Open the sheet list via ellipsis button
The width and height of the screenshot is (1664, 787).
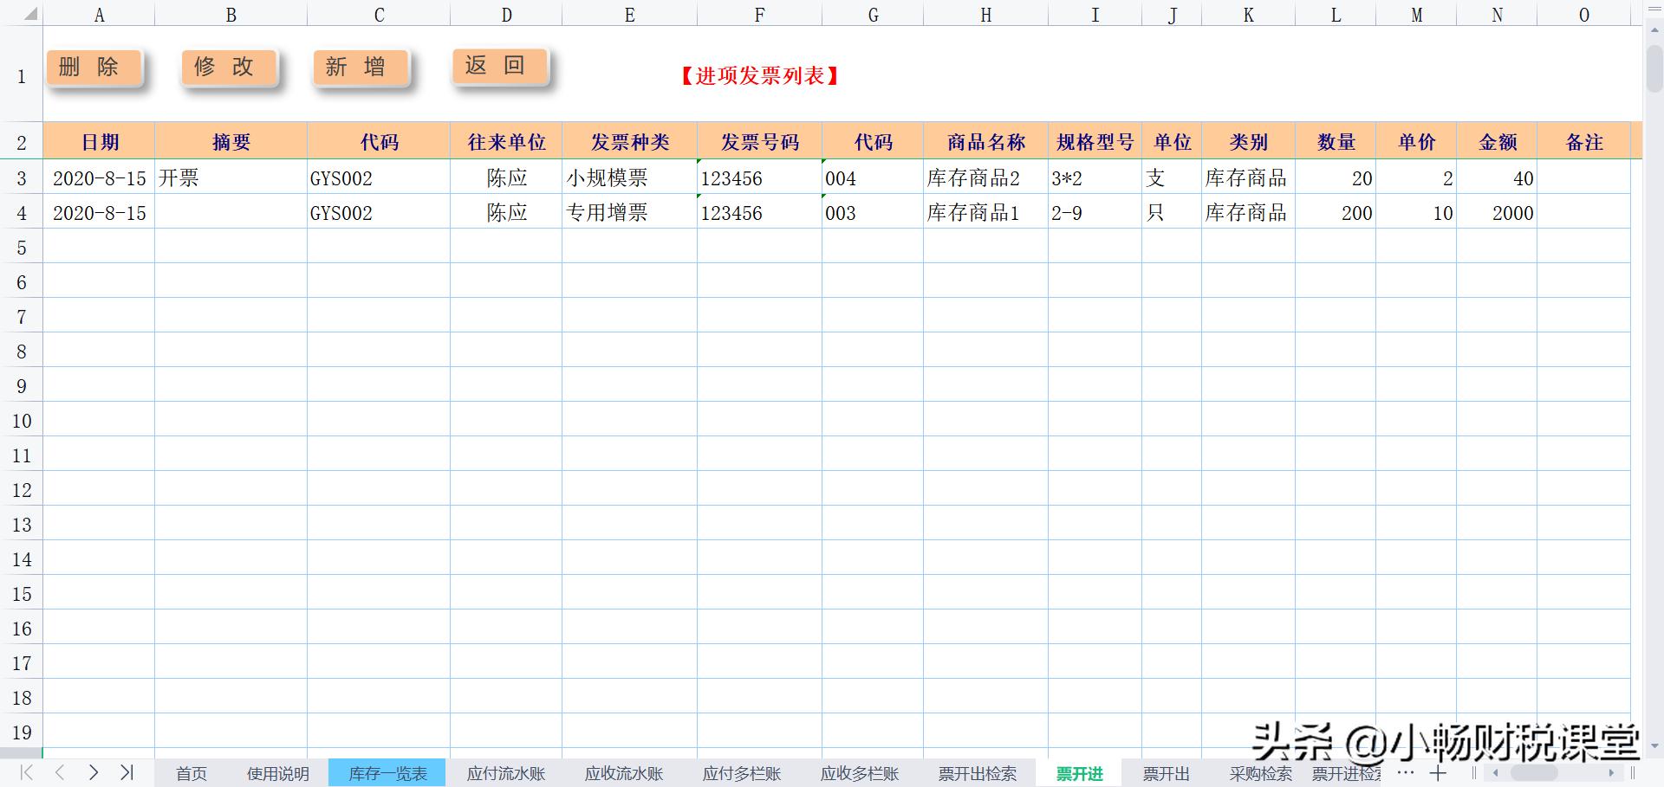tap(1405, 774)
